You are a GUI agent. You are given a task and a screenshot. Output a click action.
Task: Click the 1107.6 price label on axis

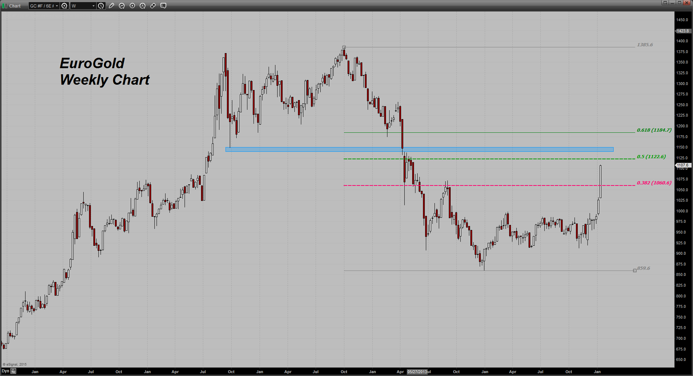pos(683,165)
